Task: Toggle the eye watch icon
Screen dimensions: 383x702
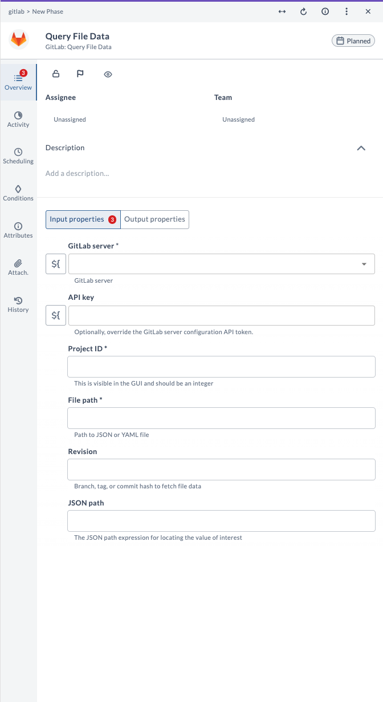Action: (108, 74)
